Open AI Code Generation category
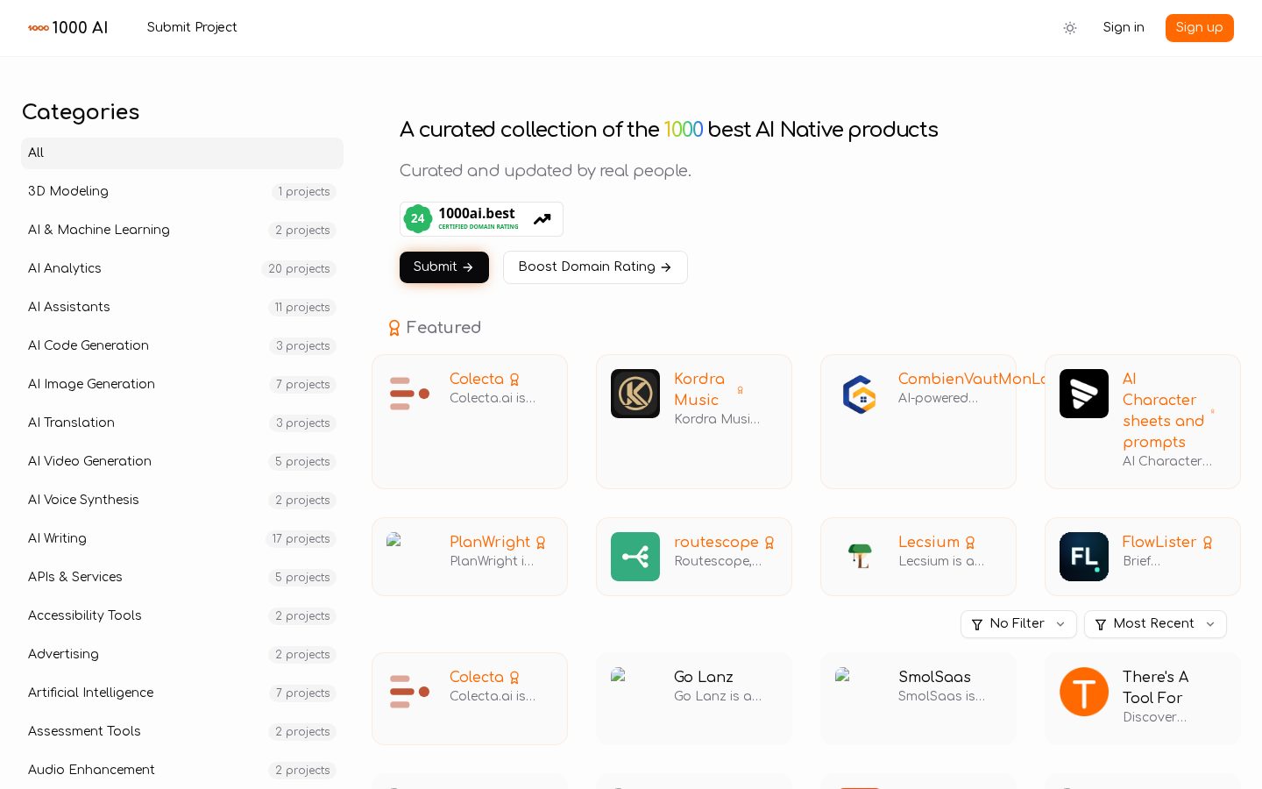 [x=182, y=345]
